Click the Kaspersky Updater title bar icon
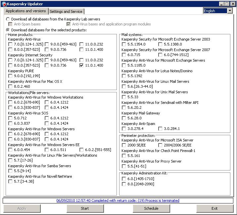This screenshot has height=215, width=237. click(5, 4)
